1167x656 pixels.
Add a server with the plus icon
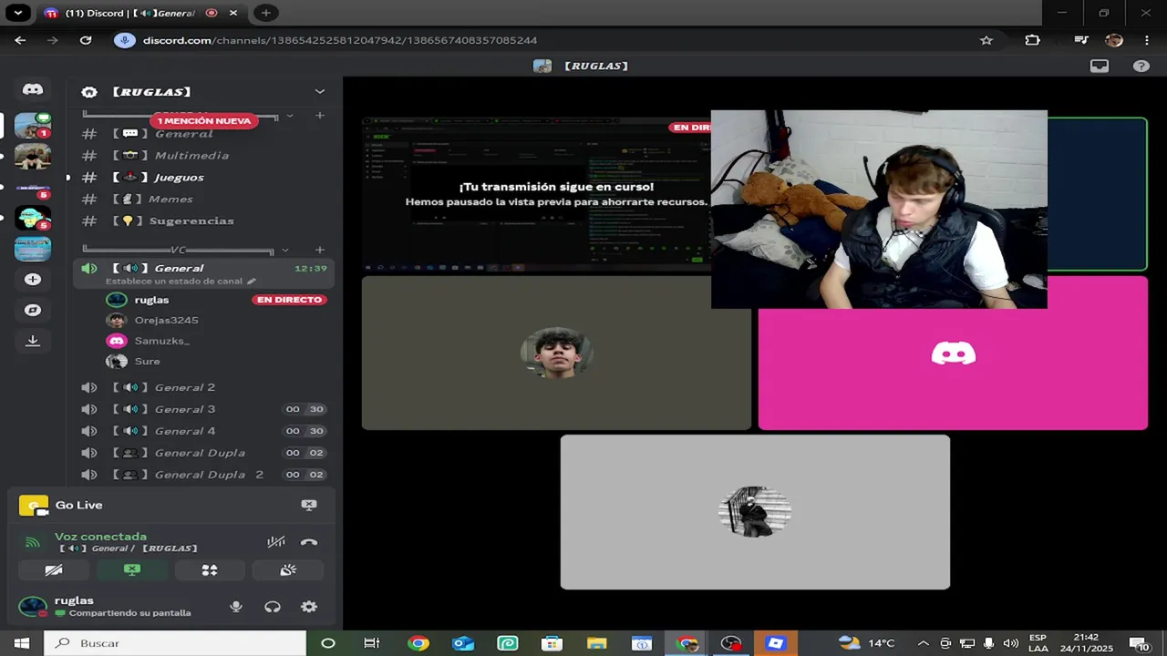click(x=33, y=280)
